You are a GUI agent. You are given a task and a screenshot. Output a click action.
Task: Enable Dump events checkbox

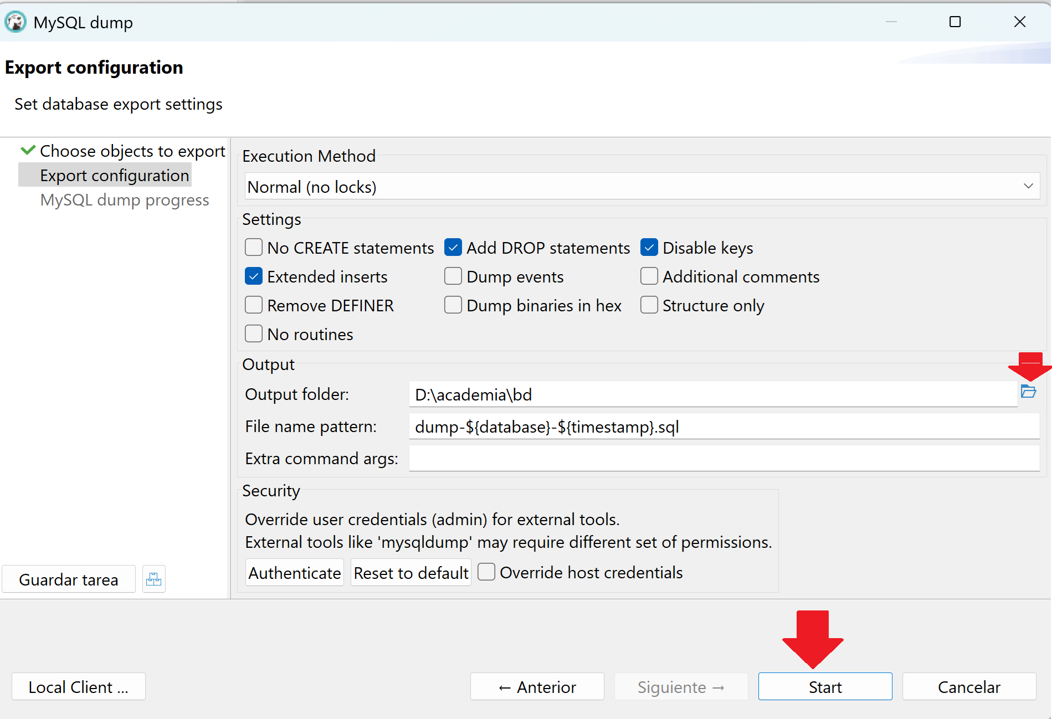[x=453, y=276]
